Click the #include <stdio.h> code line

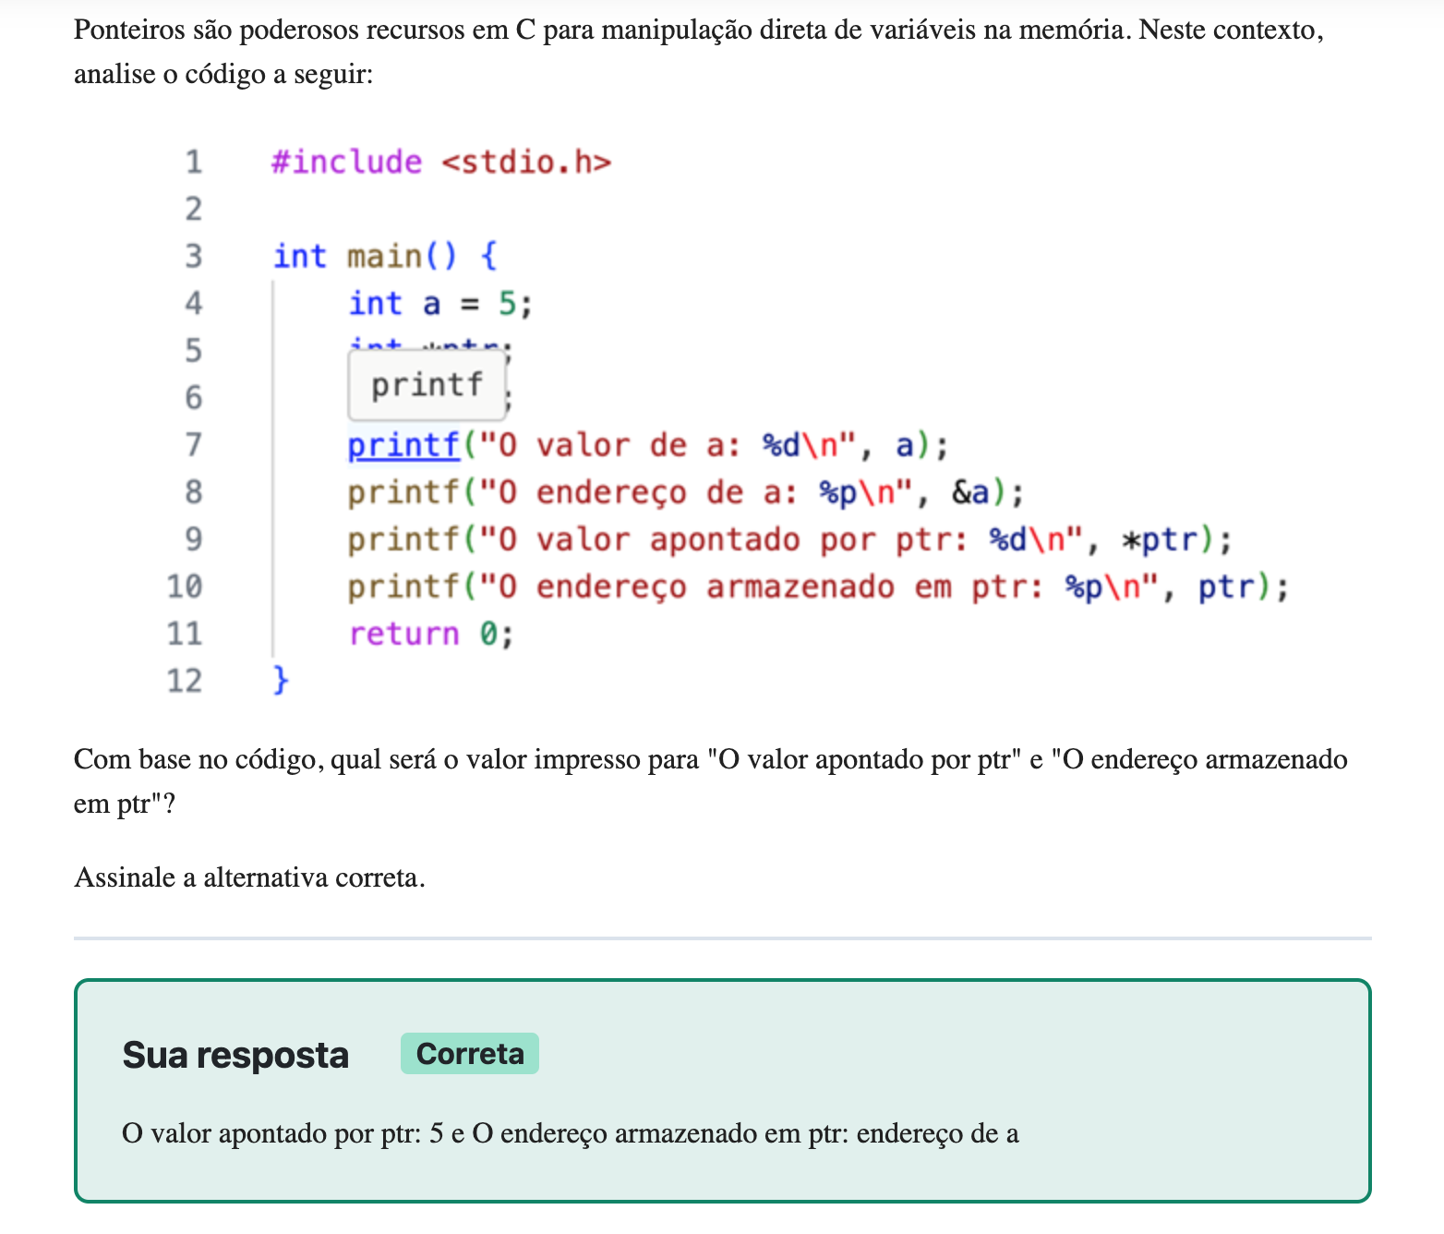[x=440, y=162]
